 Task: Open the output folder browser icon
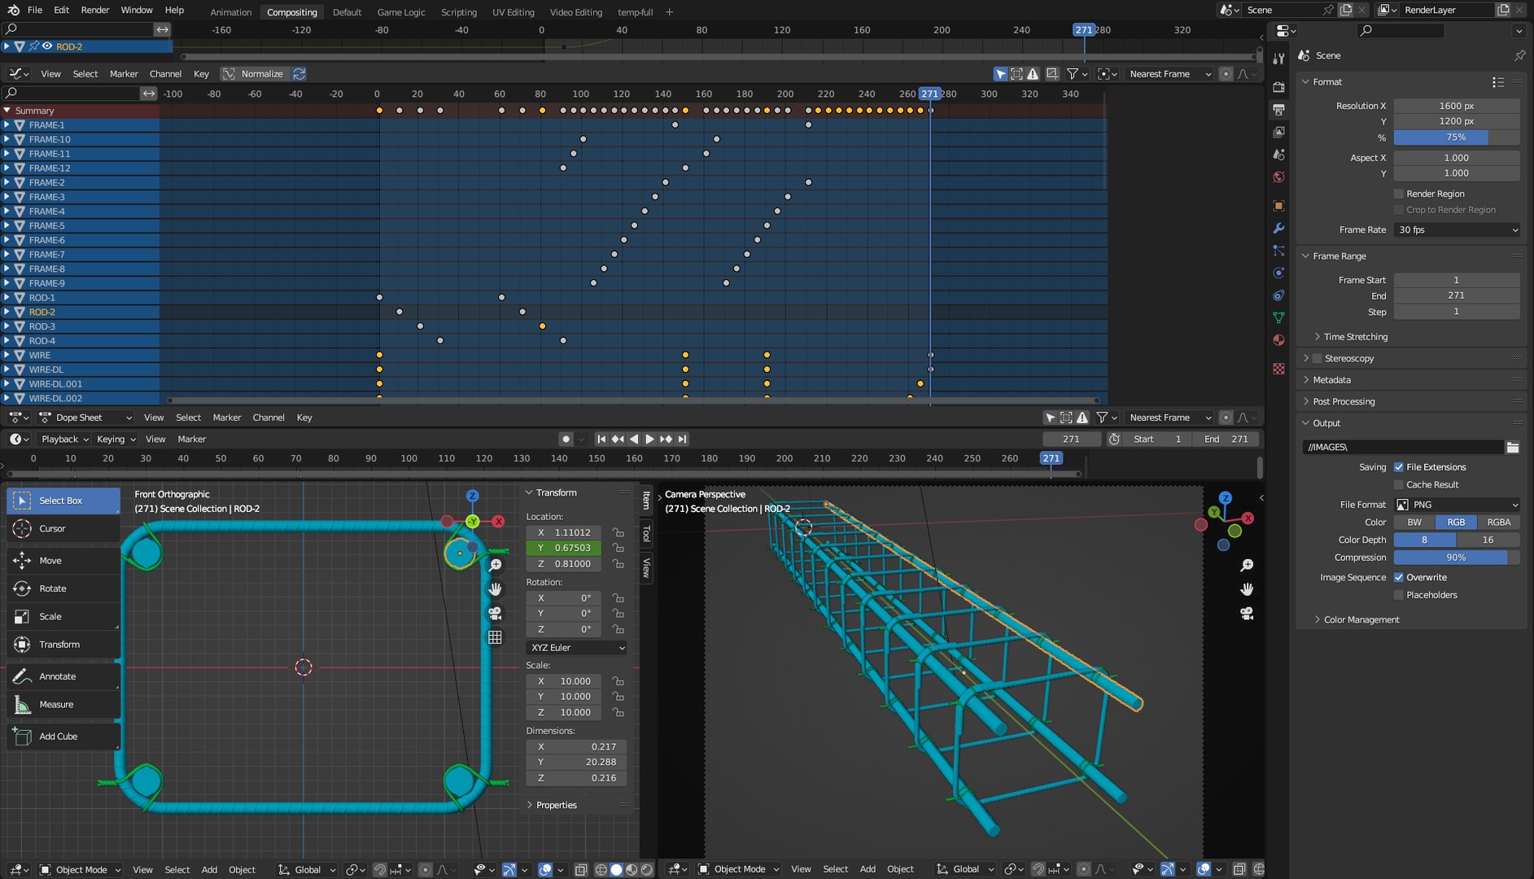(x=1512, y=448)
